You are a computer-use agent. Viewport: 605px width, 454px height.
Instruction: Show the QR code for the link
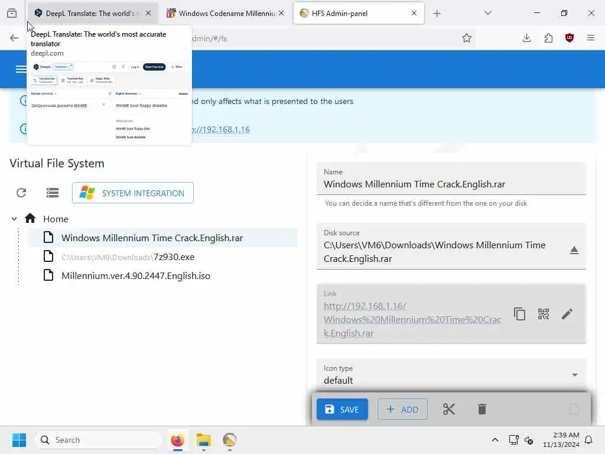544,314
